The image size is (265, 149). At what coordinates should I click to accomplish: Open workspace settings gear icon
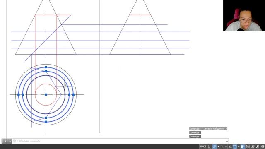pos(263,147)
